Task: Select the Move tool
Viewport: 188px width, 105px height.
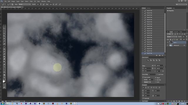Action: tap(4, 29)
